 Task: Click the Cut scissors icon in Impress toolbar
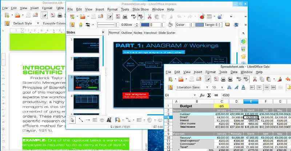[x=150, y=16]
